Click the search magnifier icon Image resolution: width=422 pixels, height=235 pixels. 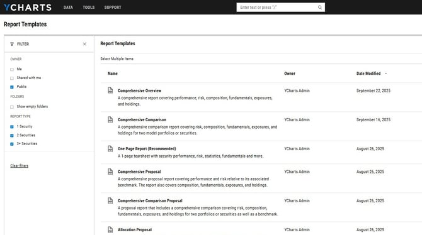(320, 8)
